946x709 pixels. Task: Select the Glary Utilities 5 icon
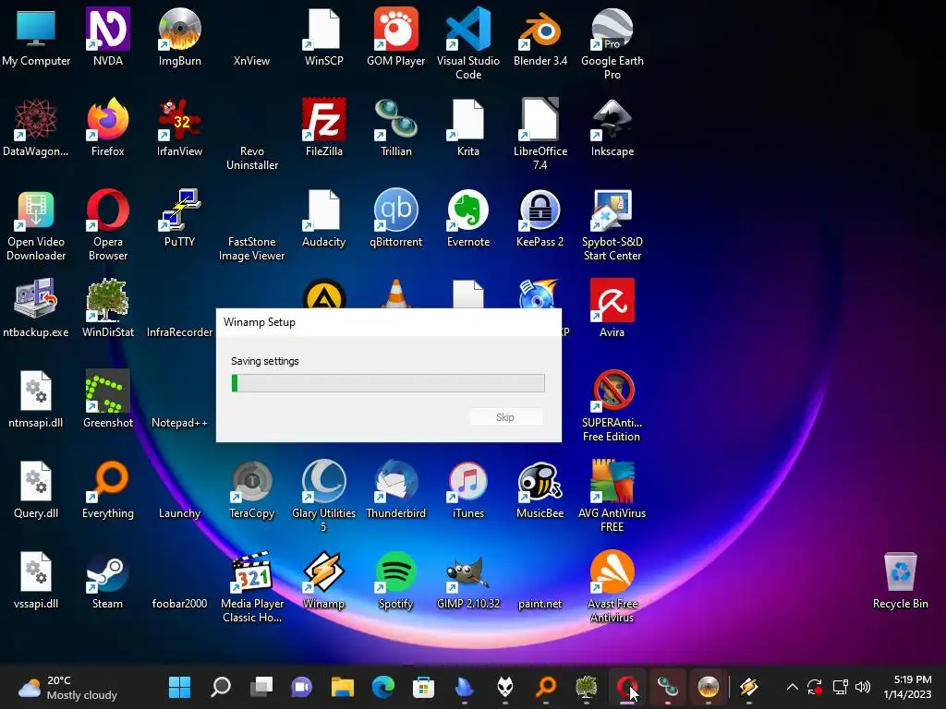click(324, 481)
